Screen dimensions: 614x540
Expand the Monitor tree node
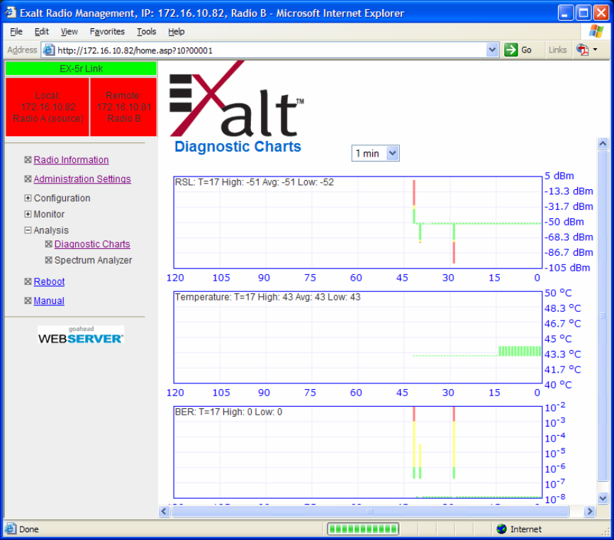28,214
